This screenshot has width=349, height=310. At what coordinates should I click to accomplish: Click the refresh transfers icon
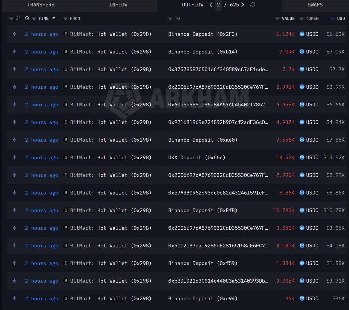tap(253, 5)
